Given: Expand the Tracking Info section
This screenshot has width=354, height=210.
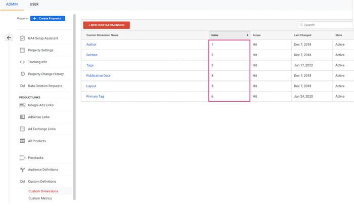Looking at the screenshot, I should (37, 62).
